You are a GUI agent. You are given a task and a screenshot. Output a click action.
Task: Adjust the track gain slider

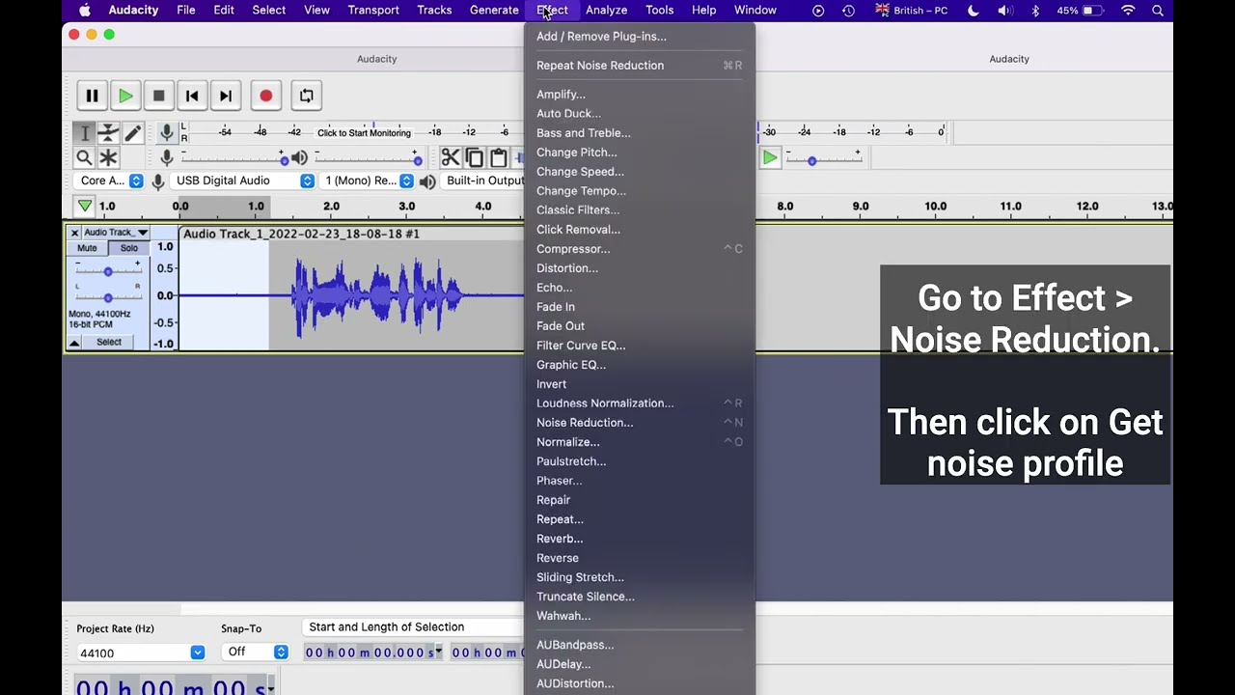108,271
